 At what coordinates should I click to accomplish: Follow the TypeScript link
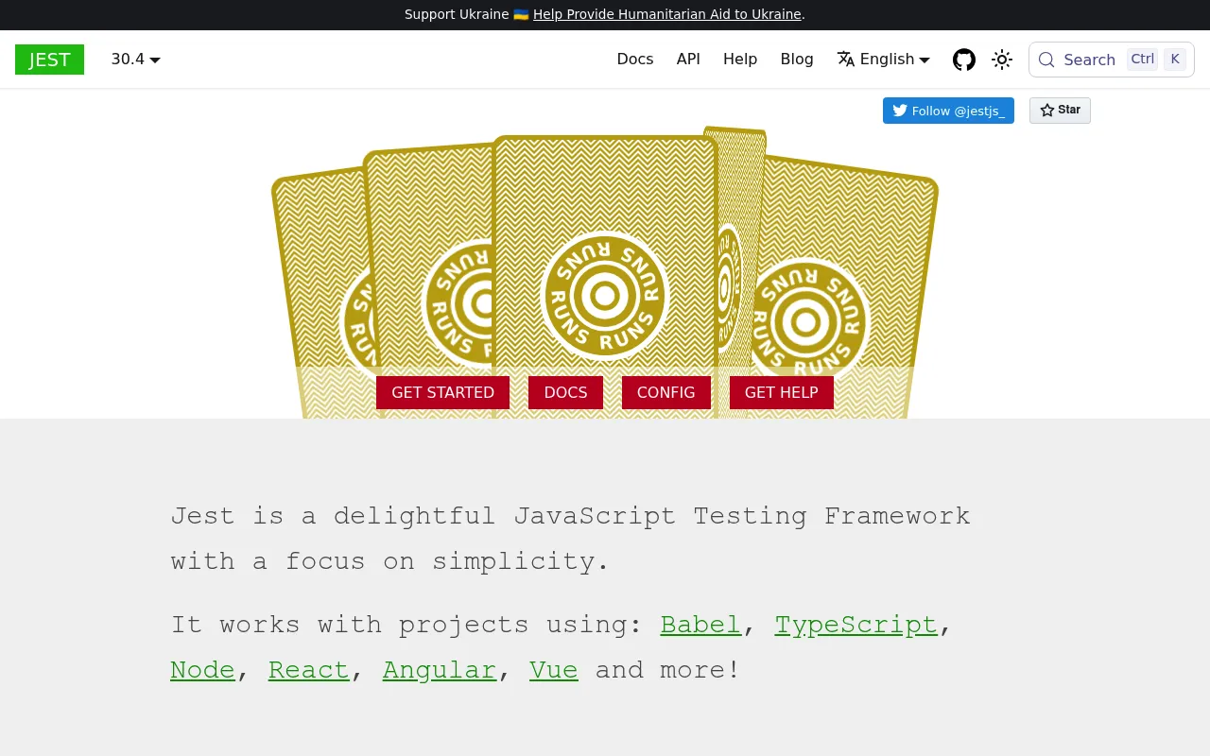pos(856,625)
